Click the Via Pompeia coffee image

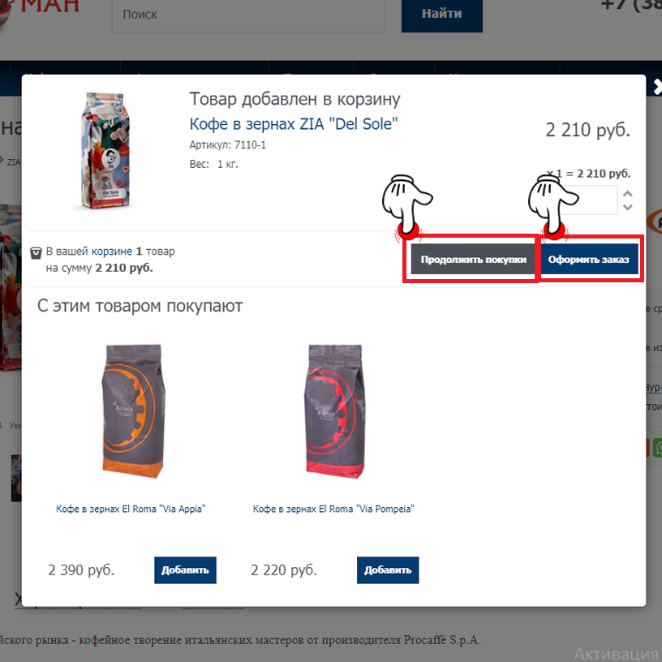click(x=335, y=411)
